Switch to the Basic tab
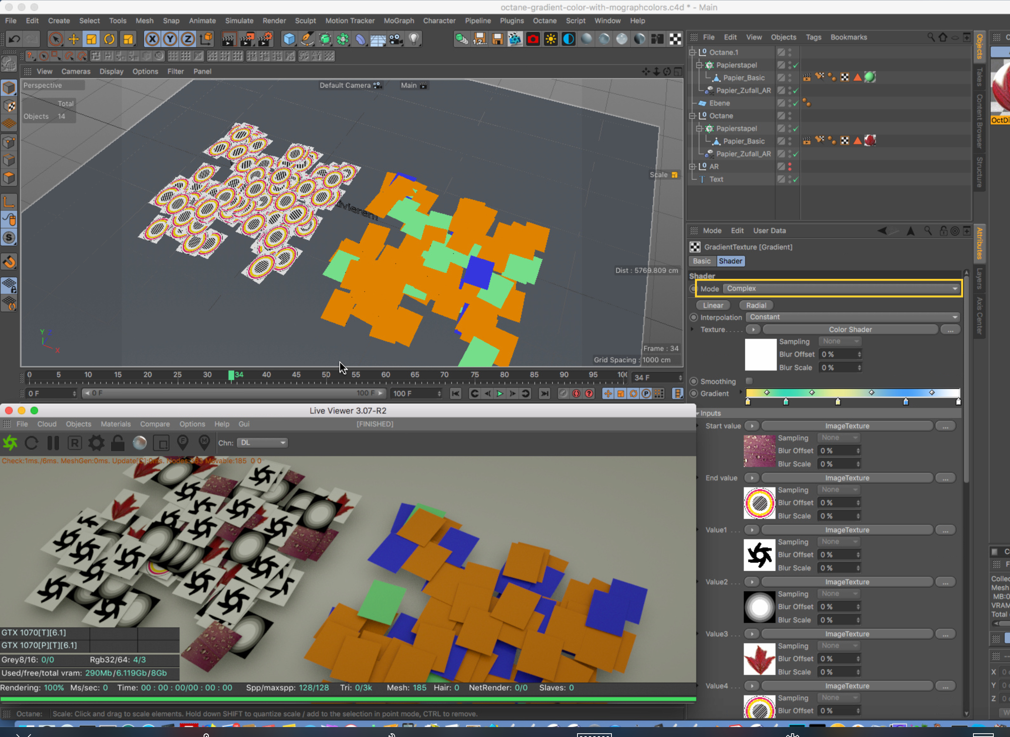The height and width of the screenshot is (737, 1010). click(701, 261)
